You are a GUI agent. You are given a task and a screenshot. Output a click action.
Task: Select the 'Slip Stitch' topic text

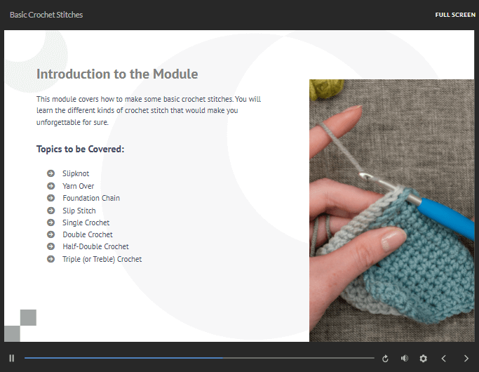tap(79, 211)
